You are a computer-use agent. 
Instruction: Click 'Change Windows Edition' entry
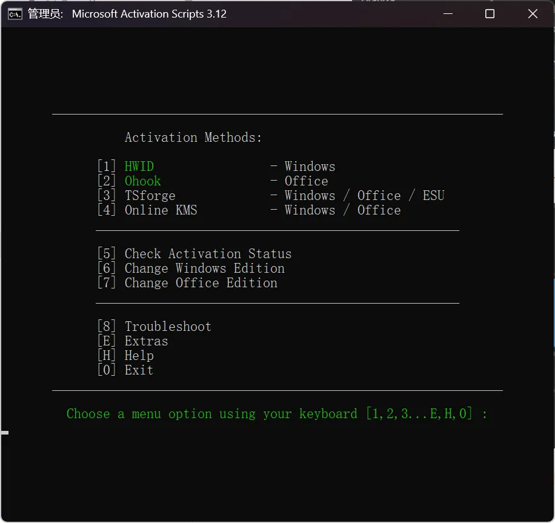(x=205, y=268)
